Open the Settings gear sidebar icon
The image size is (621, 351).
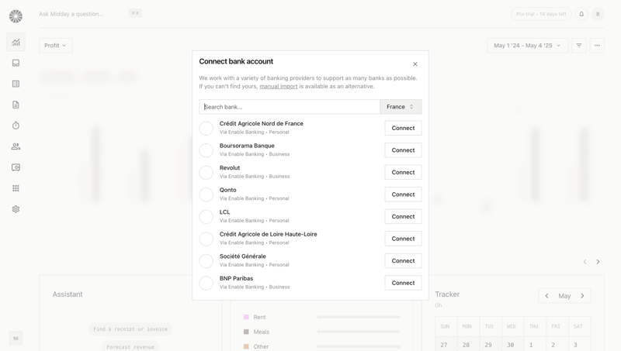(16, 209)
